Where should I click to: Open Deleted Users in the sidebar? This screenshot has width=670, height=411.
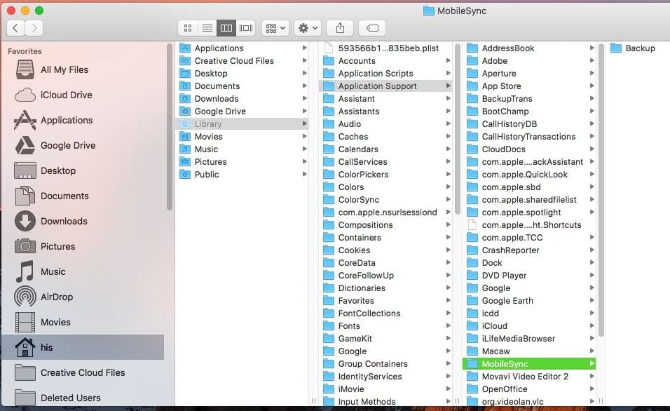pyautogui.click(x=84, y=398)
